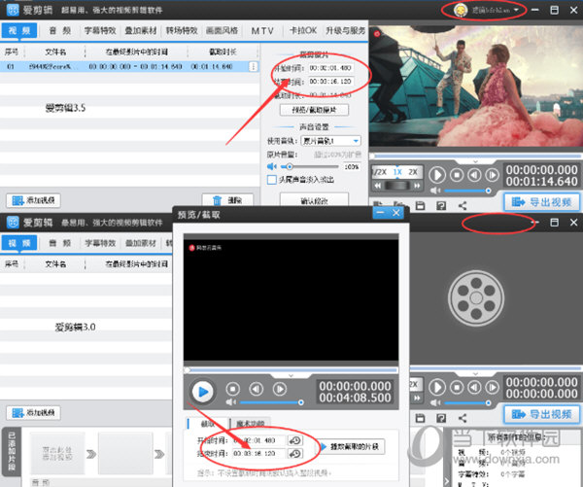
Task: Click the share icon below the top preview
Action: point(463,205)
